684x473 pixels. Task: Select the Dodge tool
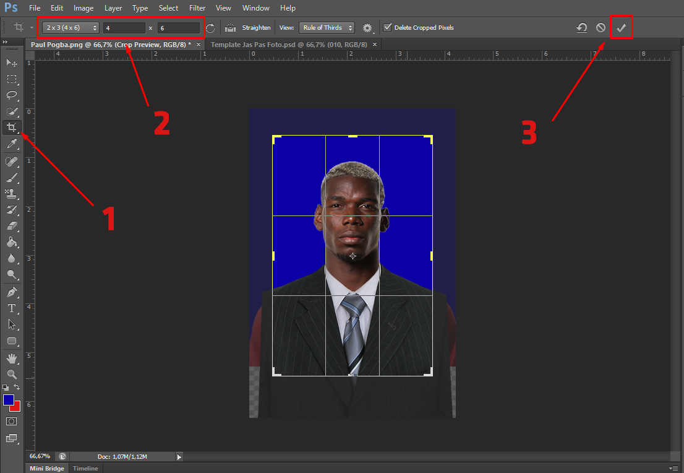(12, 275)
